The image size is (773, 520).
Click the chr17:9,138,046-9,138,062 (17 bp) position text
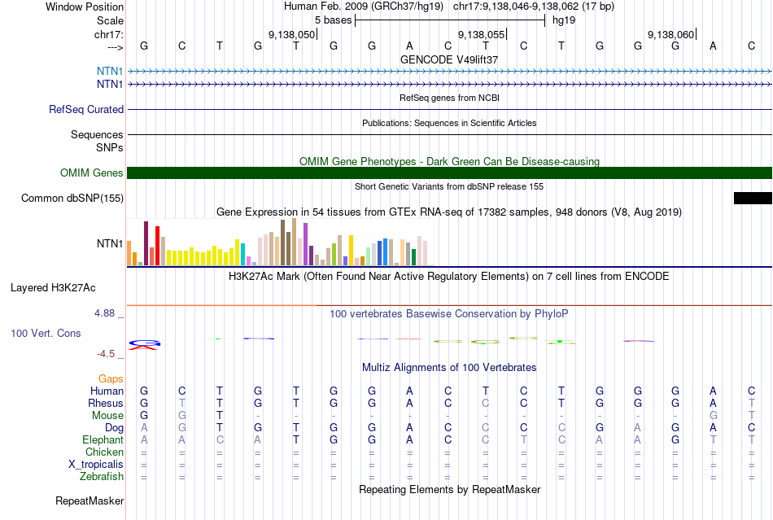tap(534, 7)
